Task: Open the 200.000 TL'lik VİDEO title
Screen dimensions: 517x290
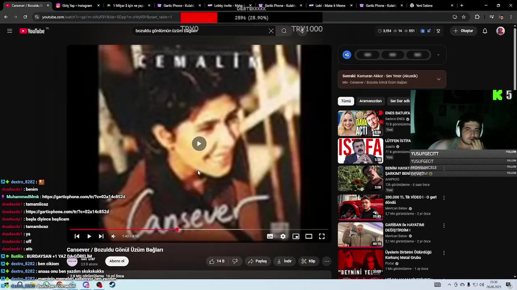Action: [x=411, y=200]
